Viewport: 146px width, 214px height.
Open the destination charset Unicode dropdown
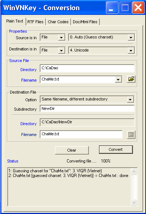click(131, 50)
